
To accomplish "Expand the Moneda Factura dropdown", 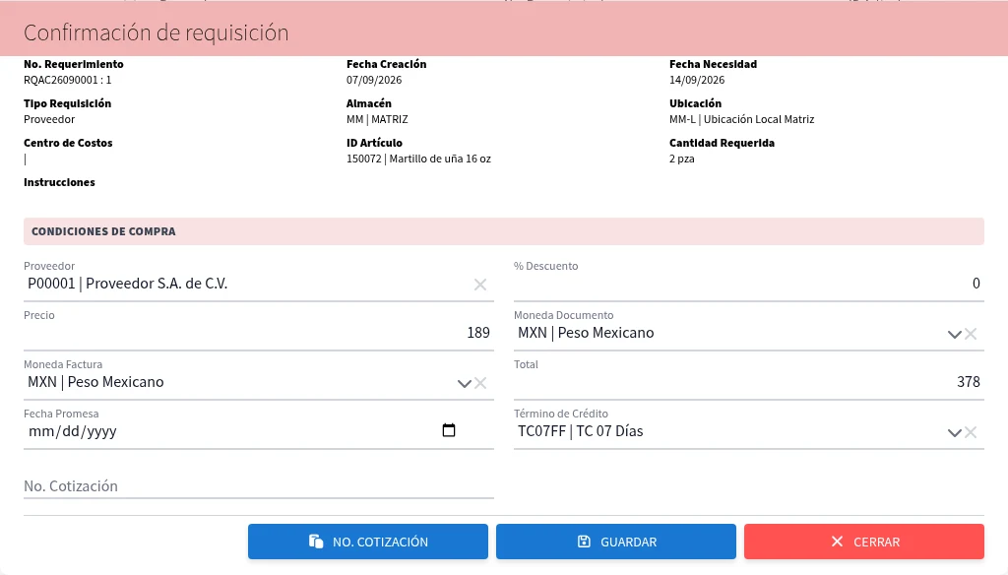I will click(465, 383).
